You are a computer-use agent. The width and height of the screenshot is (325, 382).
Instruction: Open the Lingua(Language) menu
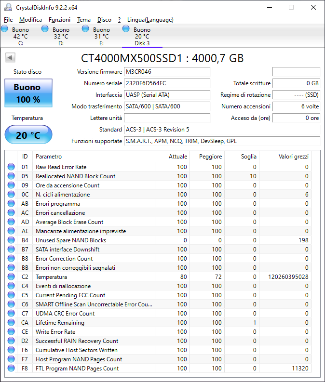click(150, 20)
